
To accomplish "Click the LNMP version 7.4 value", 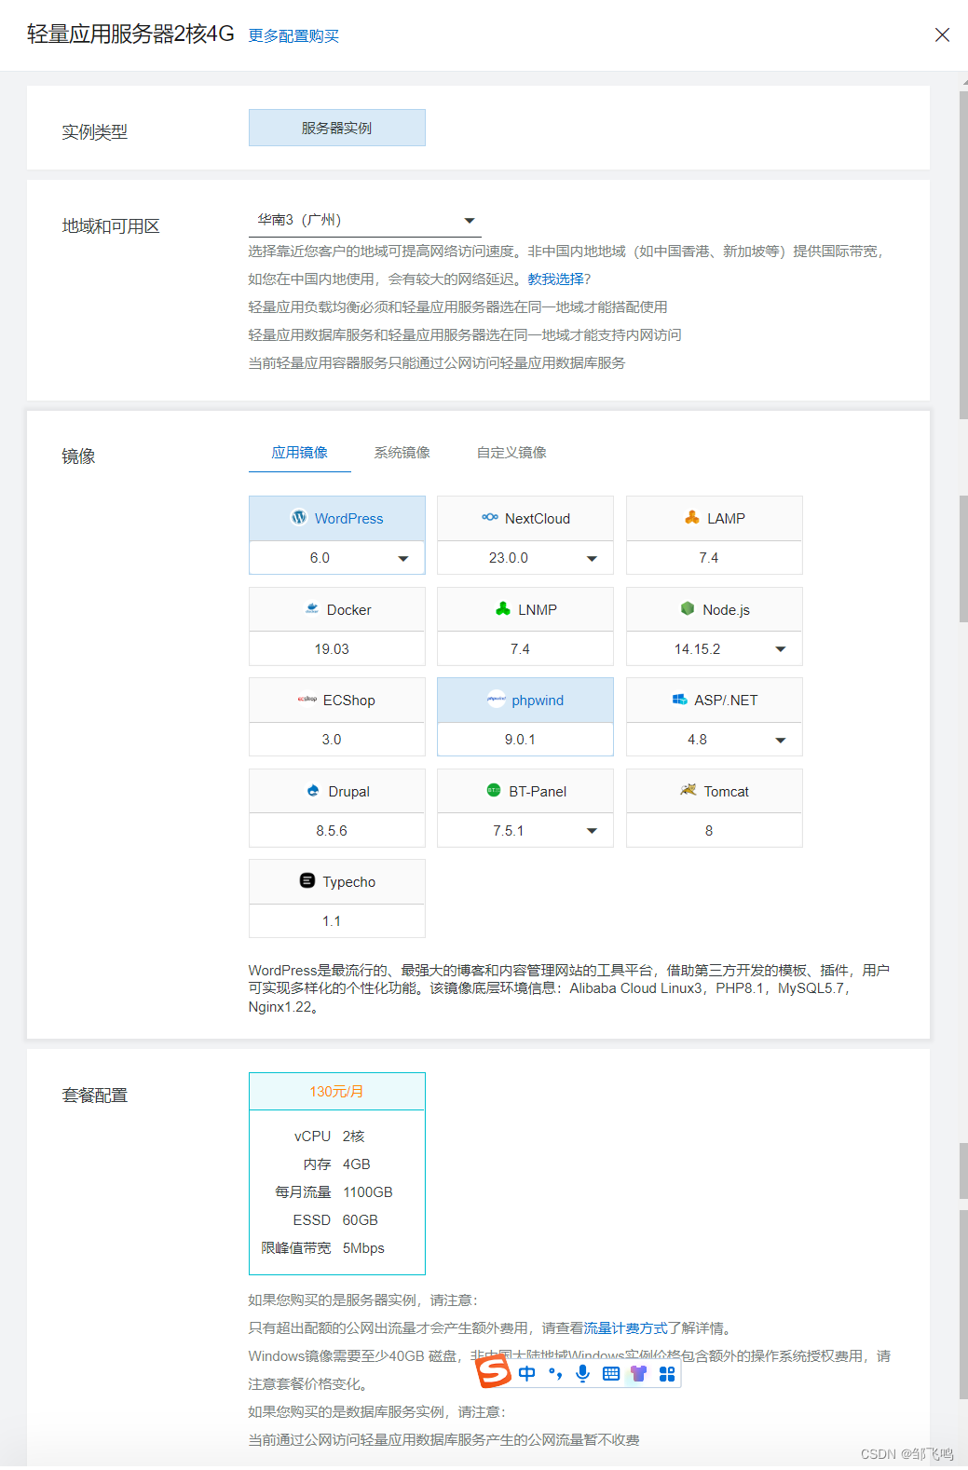I will (x=520, y=649).
